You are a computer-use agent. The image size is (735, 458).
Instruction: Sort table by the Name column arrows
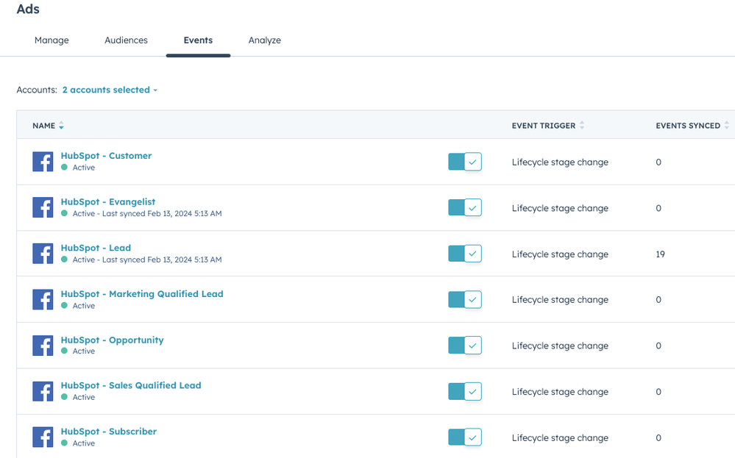(x=61, y=126)
